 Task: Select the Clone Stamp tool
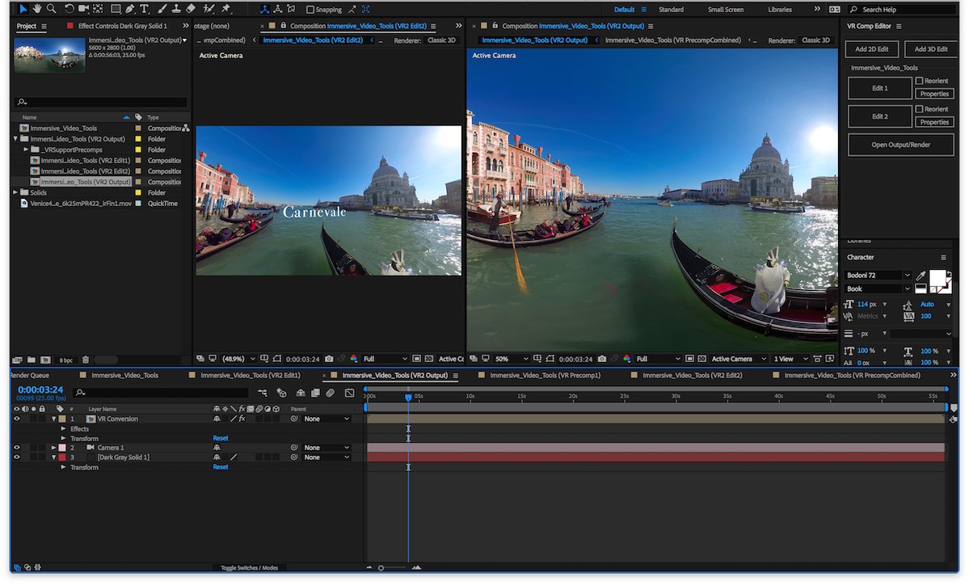pyautogui.click(x=175, y=9)
